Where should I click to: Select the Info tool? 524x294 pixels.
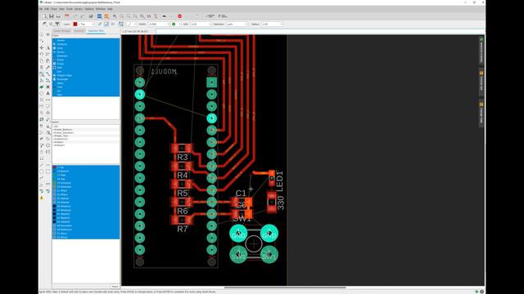[42, 34]
